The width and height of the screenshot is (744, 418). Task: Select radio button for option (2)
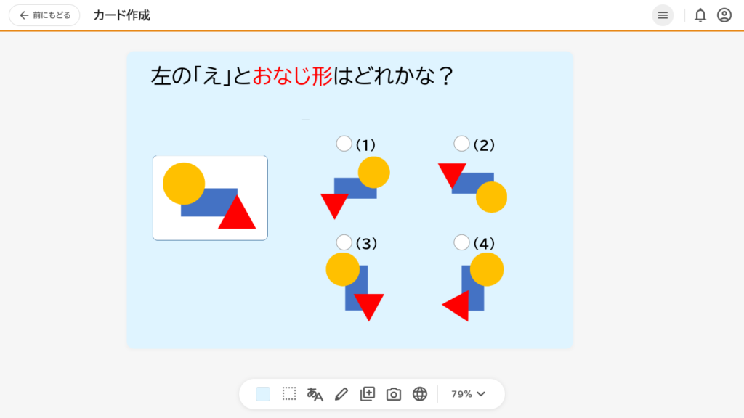pos(461,144)
